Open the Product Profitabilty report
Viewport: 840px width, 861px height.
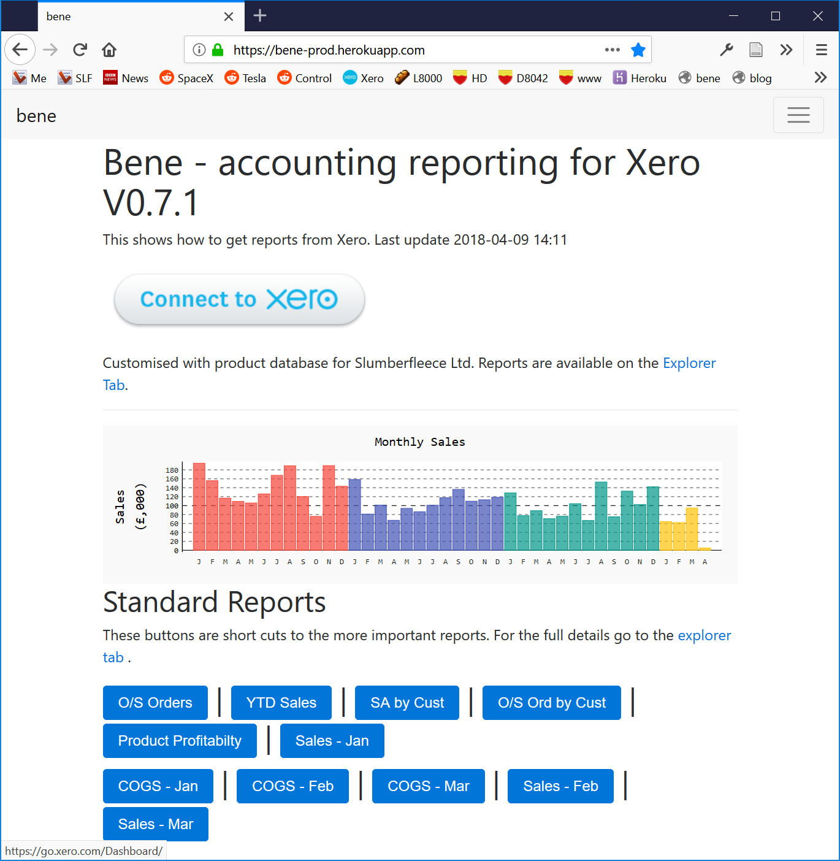[x=180, y=741]
